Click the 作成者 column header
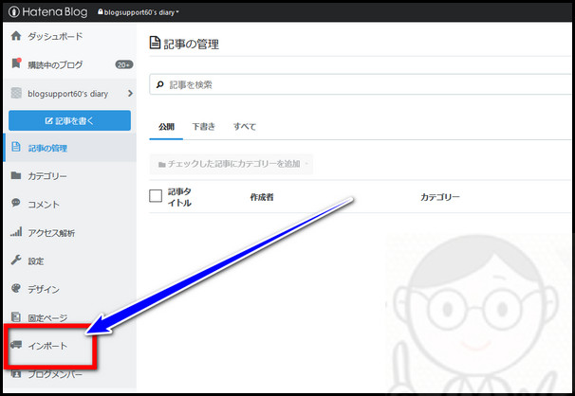 click(262, 197)
